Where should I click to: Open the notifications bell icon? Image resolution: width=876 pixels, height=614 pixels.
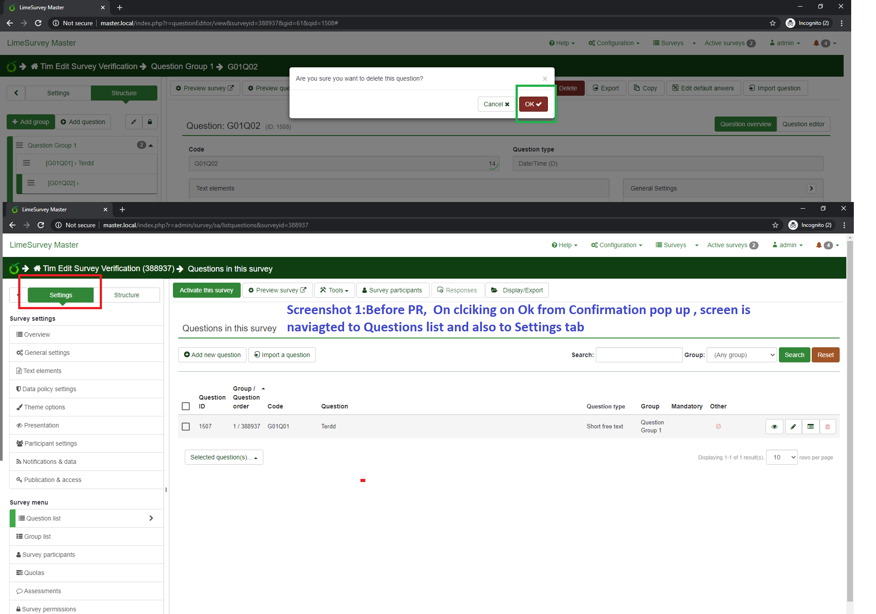[x=819, y=245]
